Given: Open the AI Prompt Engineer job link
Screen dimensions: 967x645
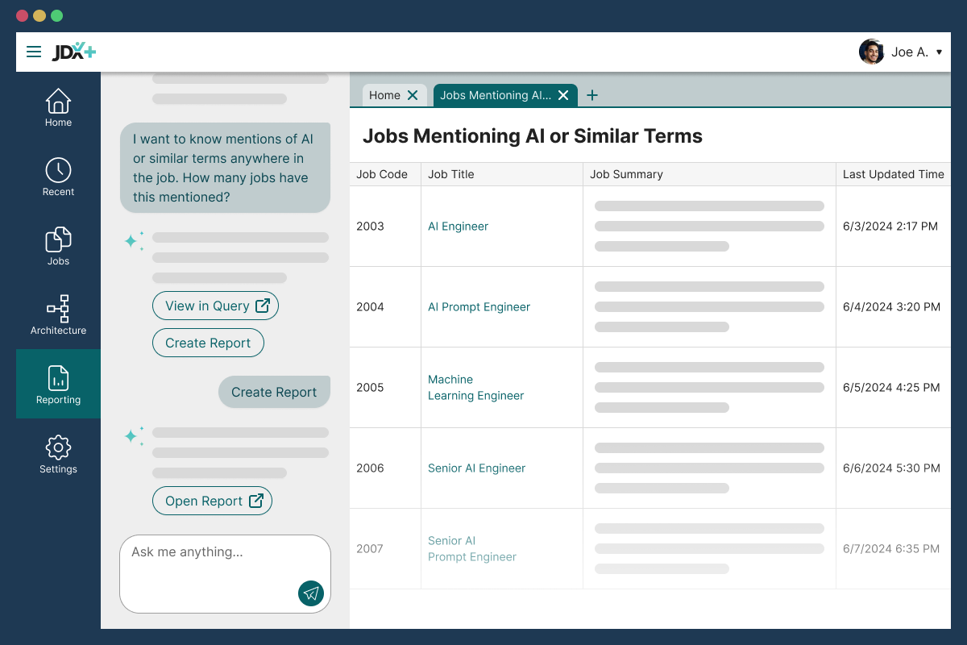Looking at the screenshot, I should pyautogui.click(x=479, y=306).
